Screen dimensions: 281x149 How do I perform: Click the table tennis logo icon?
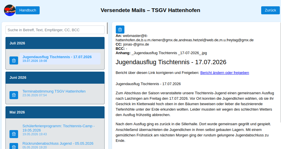[10, 10]
